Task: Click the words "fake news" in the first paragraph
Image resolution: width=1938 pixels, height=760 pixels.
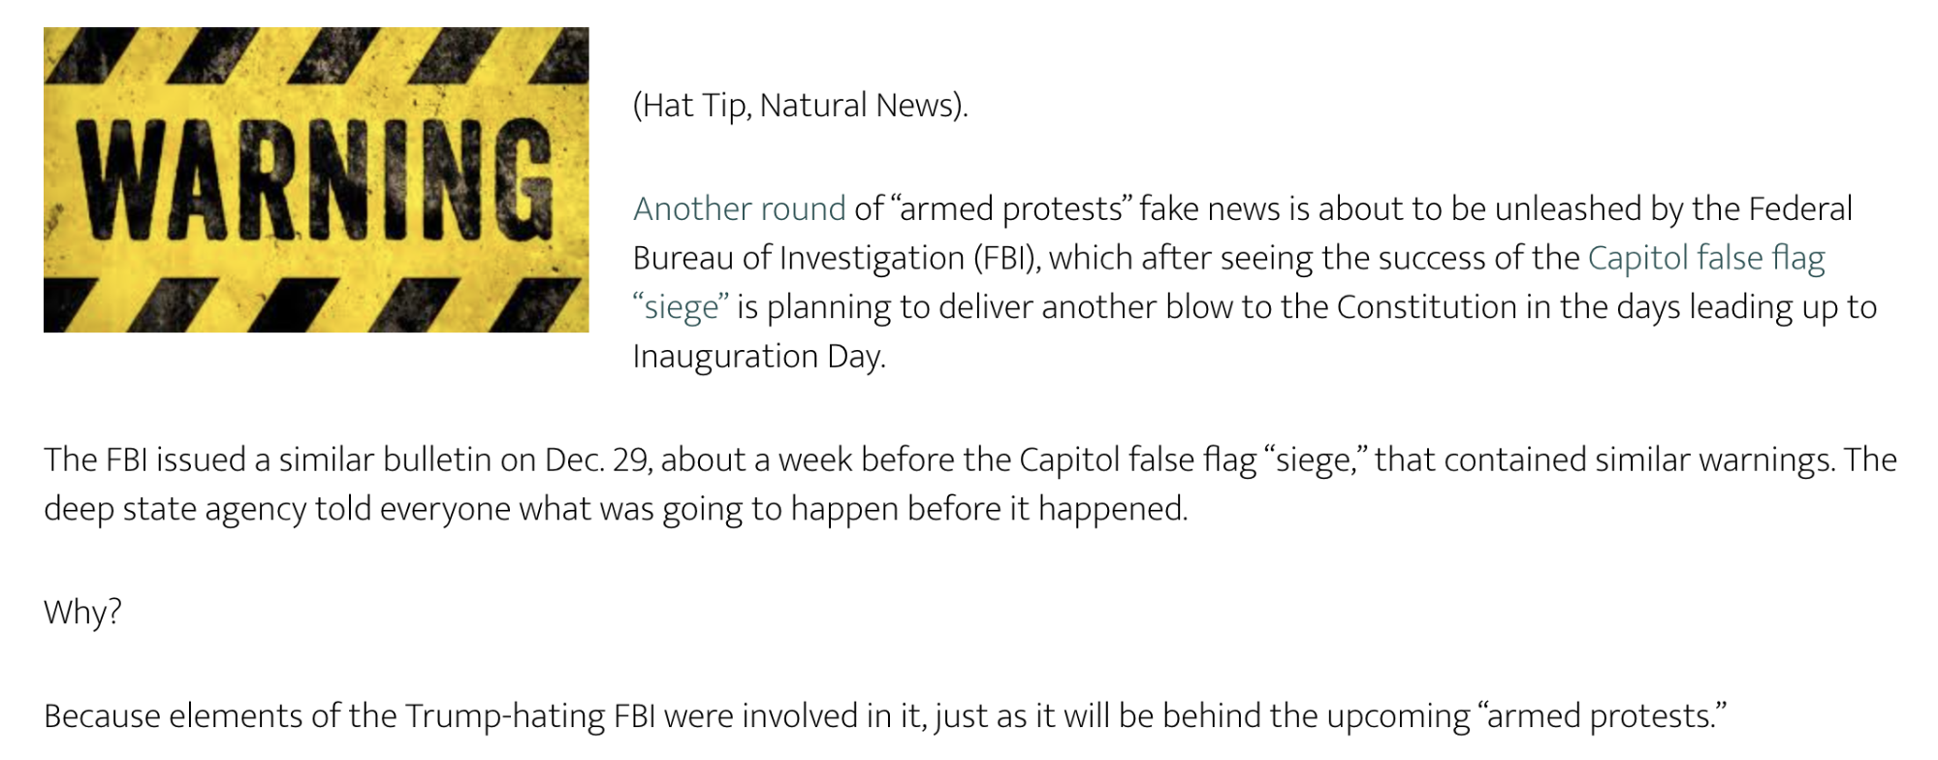Action: 1210,208
